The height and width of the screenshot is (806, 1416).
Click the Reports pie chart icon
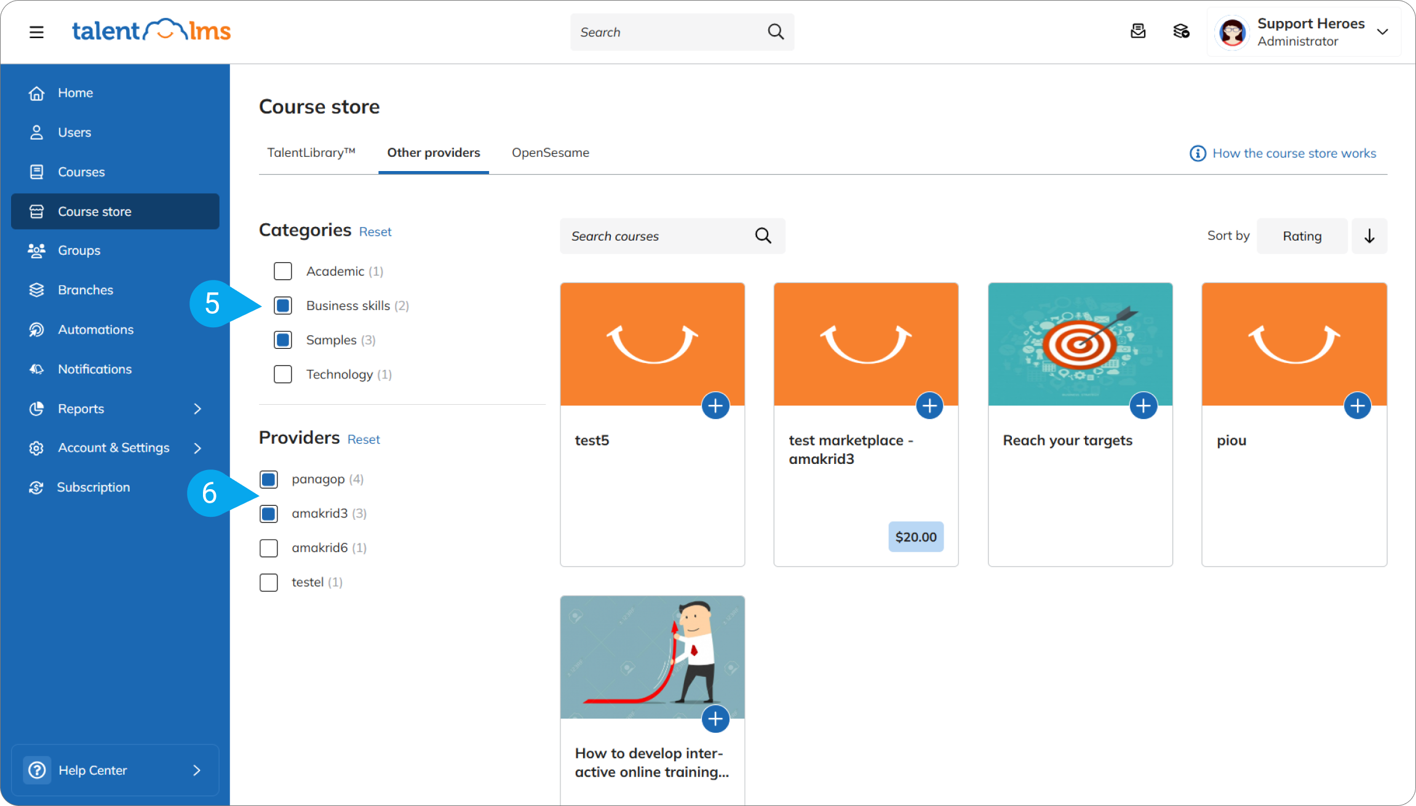[36, 409]
